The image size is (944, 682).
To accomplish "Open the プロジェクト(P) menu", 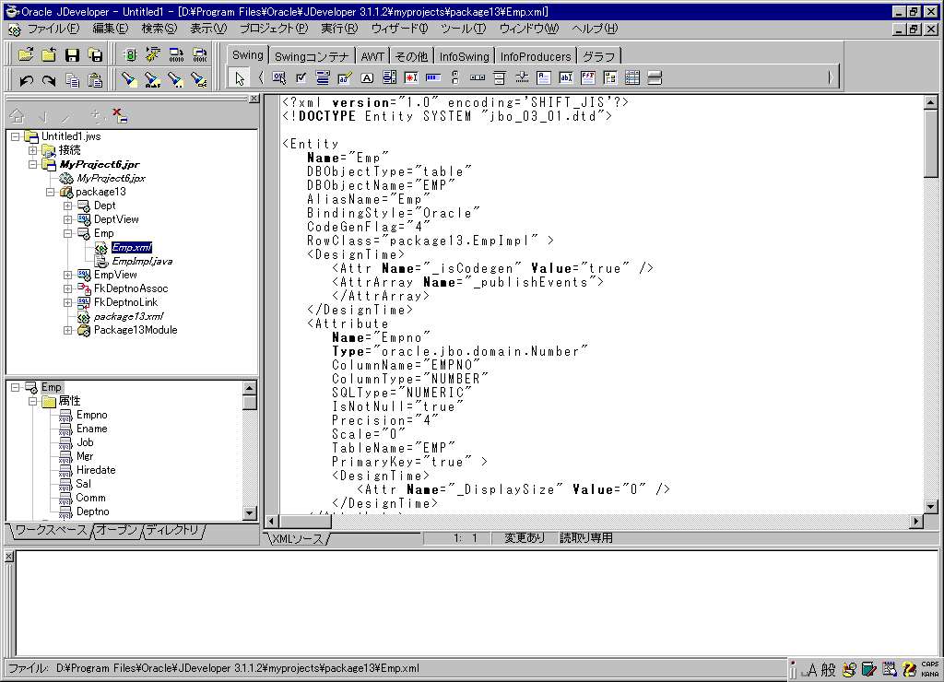I will pos(274,29).
